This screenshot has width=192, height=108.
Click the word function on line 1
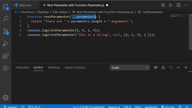point(35,17)
